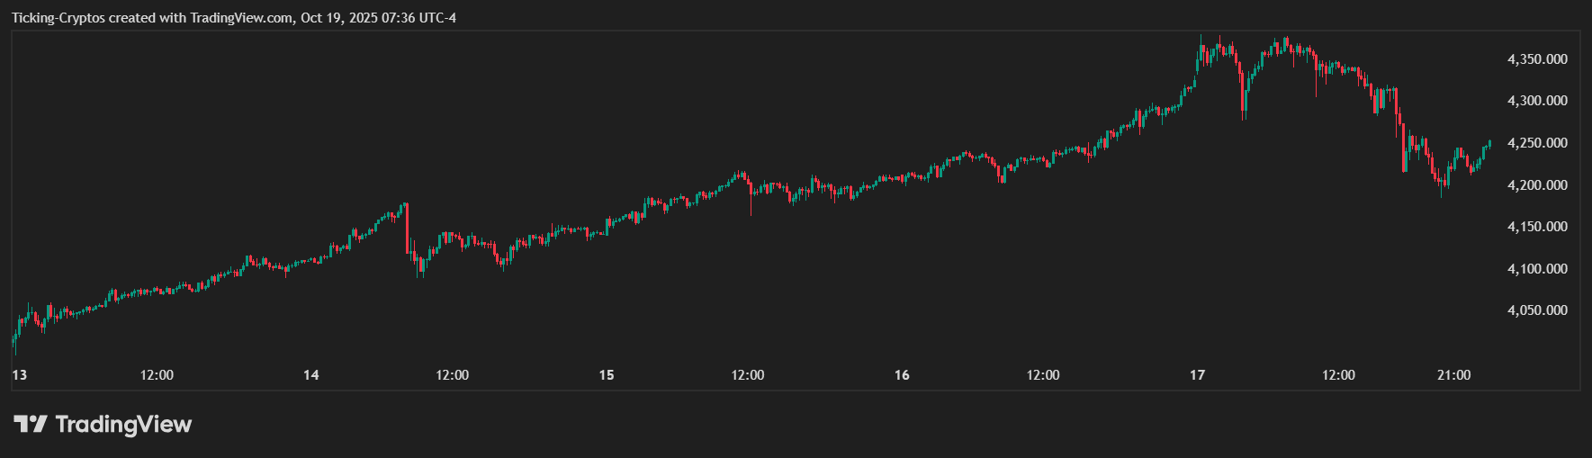Select the 4,300.000 price axis label

point(1537,101)
